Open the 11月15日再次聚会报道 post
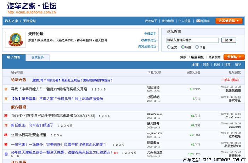The height and width of the screenshot is (163, 248). tap(29, 135)
